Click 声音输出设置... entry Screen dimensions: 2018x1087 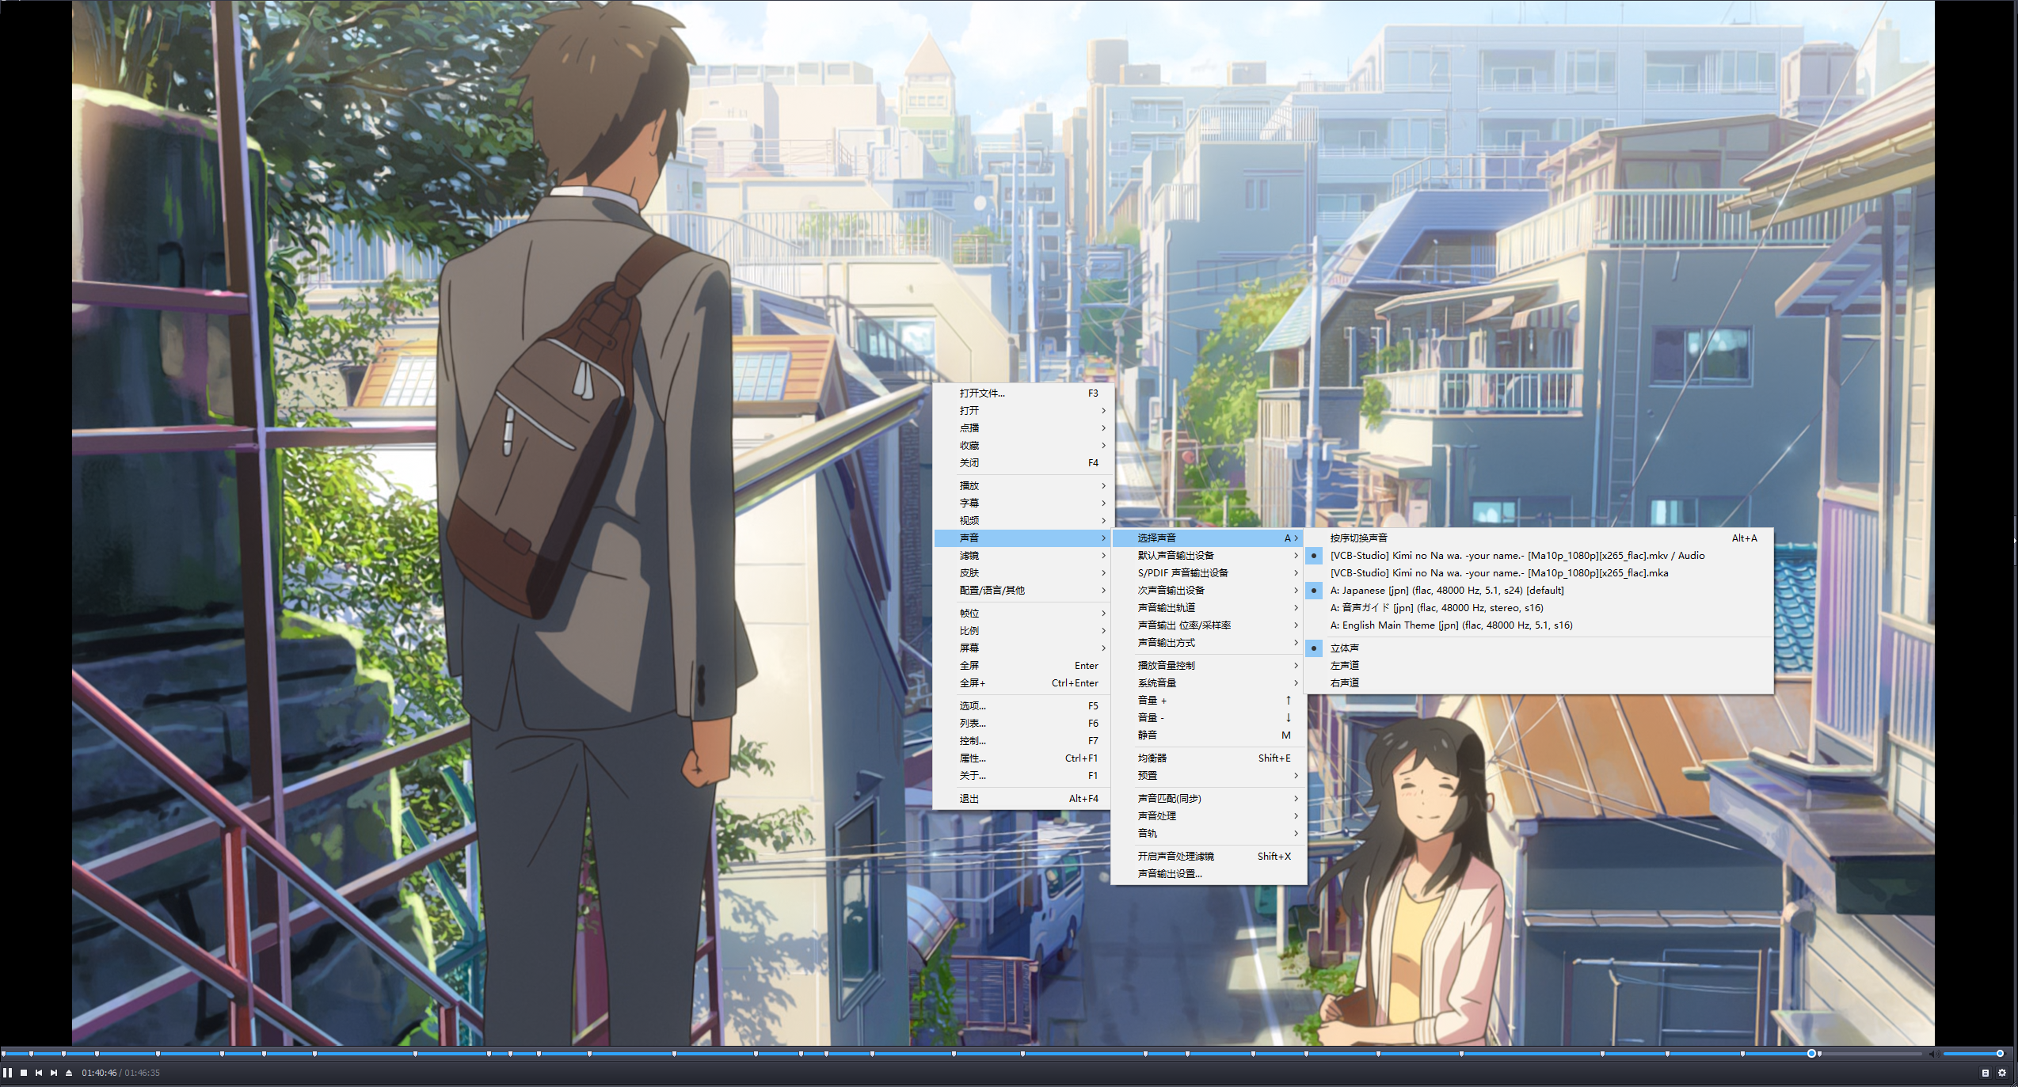tap(1170, 874)
